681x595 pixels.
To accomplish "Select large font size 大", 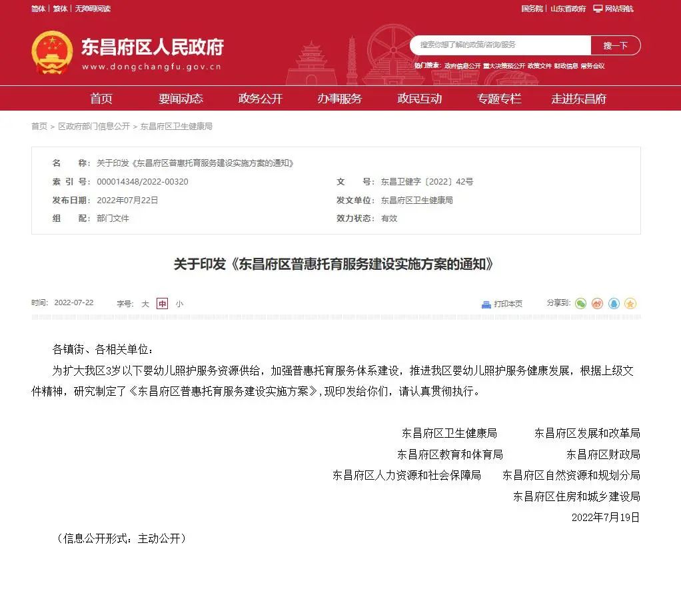I will 145,304.
